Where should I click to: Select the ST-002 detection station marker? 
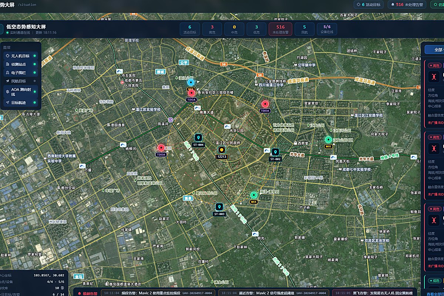275,152
